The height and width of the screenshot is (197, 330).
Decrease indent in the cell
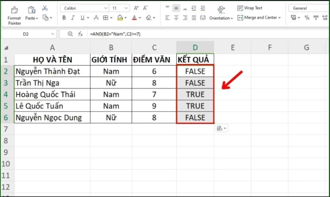[x=194, y=8]
